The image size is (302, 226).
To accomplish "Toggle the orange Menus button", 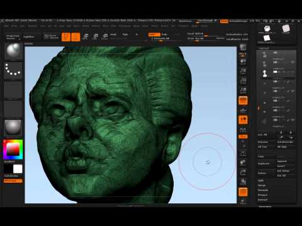I will [x=224, y=21].
